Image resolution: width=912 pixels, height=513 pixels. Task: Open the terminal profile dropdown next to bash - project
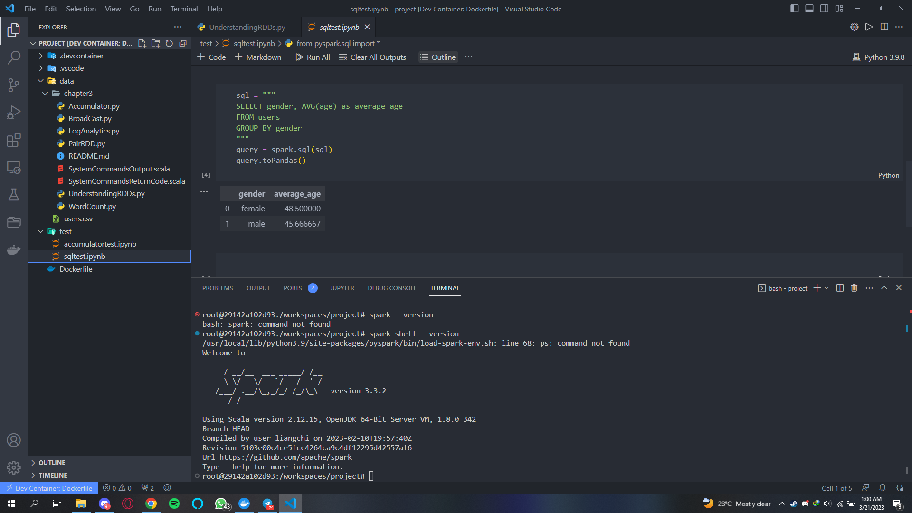tap(827, 288)
